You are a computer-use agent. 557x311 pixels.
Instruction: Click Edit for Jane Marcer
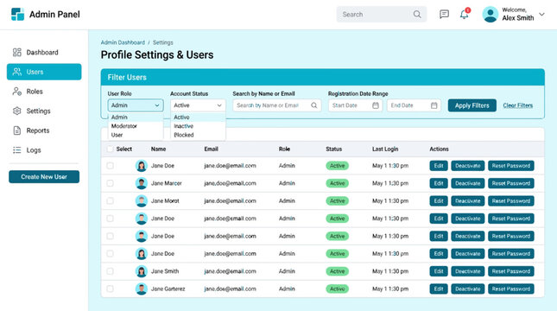[439, 183]
